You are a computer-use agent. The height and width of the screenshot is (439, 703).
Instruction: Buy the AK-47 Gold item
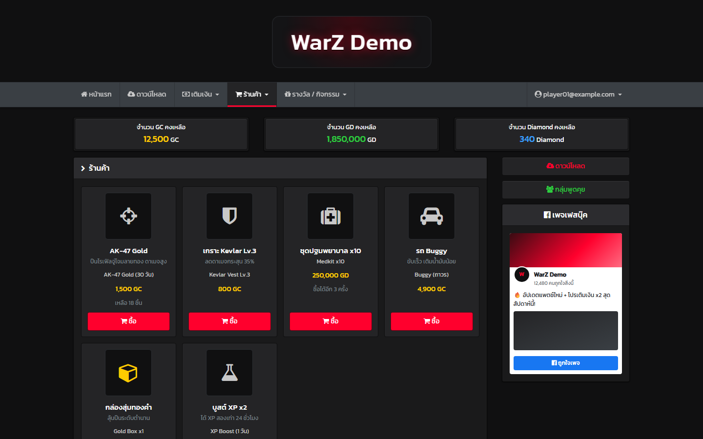click(x=128, y=321)
